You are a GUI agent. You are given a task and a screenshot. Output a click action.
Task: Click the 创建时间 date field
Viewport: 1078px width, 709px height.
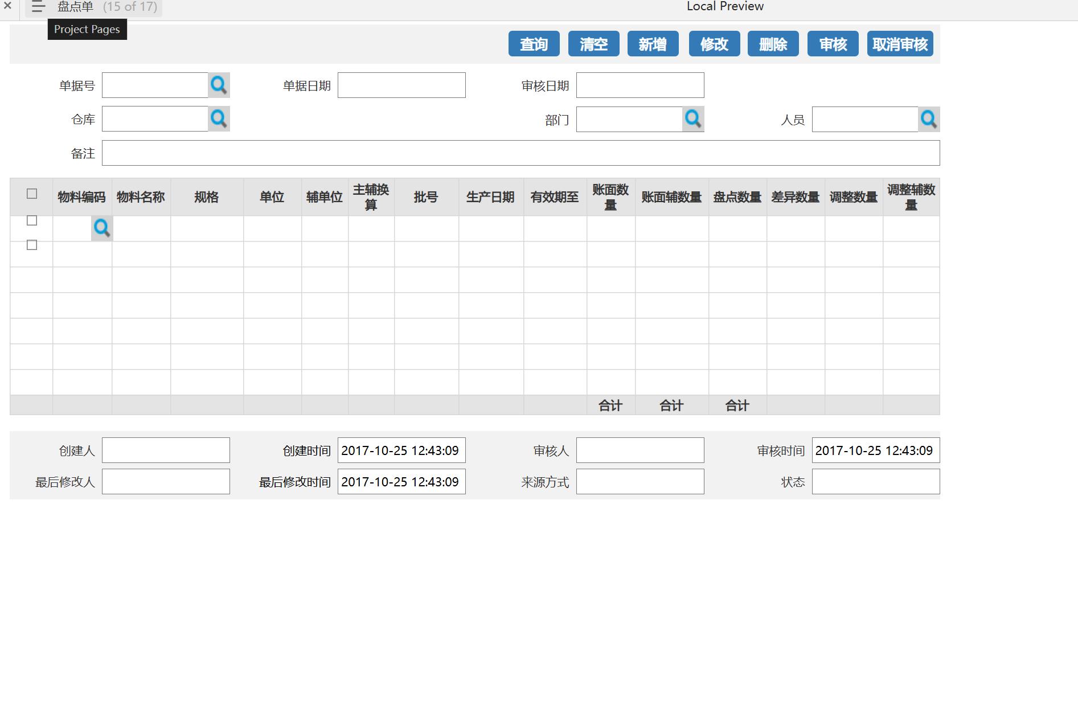(401, 450)
